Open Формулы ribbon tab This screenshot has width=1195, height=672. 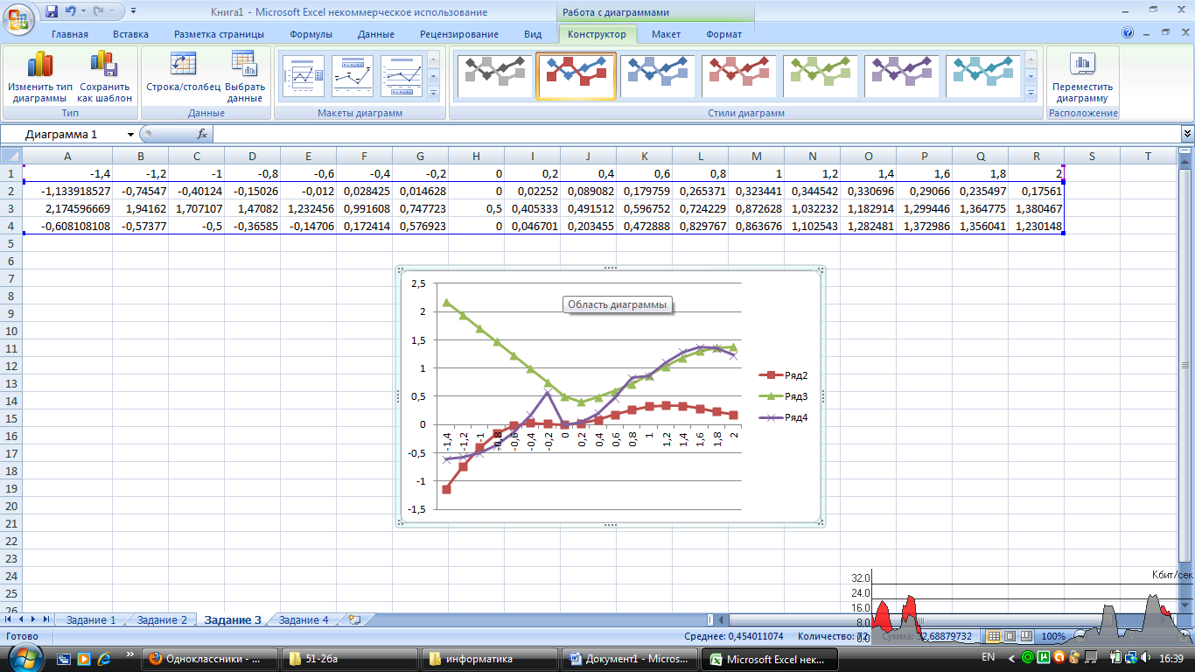311,34
